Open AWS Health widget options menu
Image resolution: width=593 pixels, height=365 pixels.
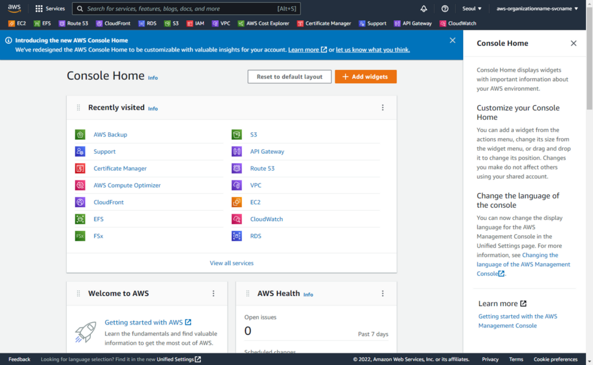coord(383,294)
